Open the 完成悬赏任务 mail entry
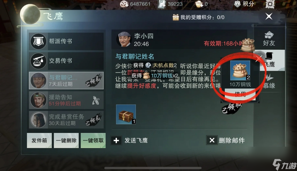 [66, 120]
